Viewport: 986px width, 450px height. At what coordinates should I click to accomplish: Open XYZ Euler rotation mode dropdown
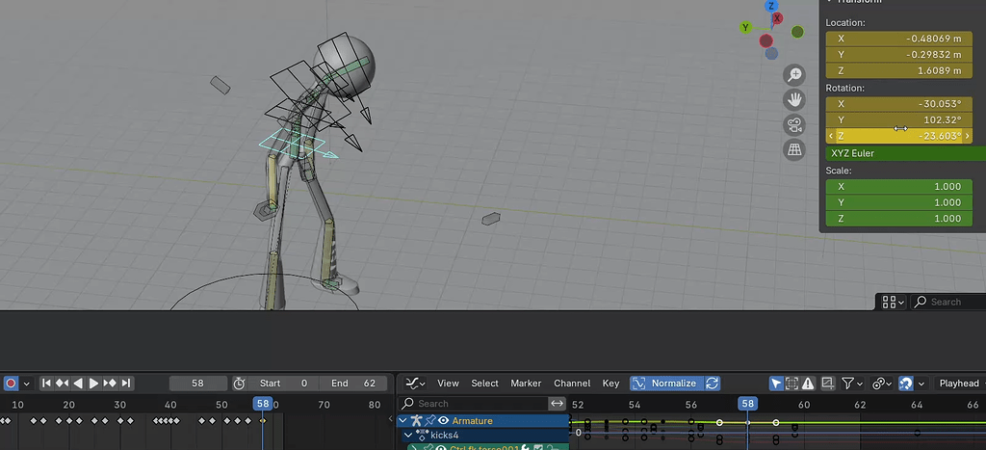(x=905, y=153)
